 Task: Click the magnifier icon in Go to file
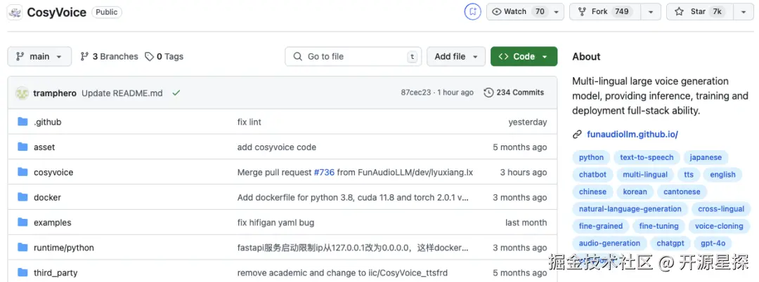tap(298, 57)
